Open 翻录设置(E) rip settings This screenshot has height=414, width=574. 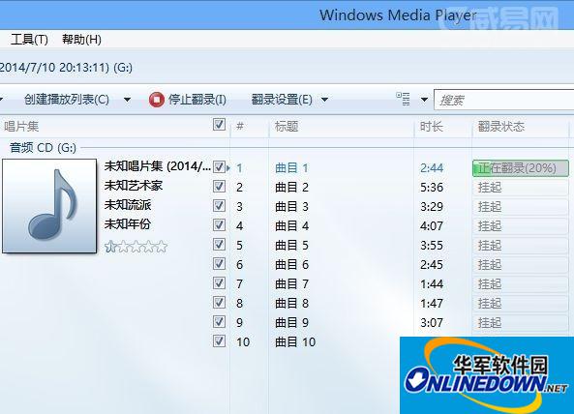282,100
